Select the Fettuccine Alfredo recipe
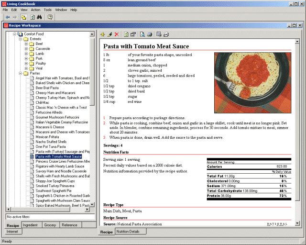 [49, 112]
